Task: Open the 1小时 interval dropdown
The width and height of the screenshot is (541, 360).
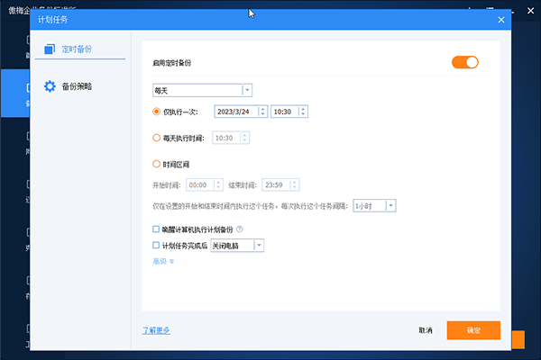Action: tap(390, 205)
